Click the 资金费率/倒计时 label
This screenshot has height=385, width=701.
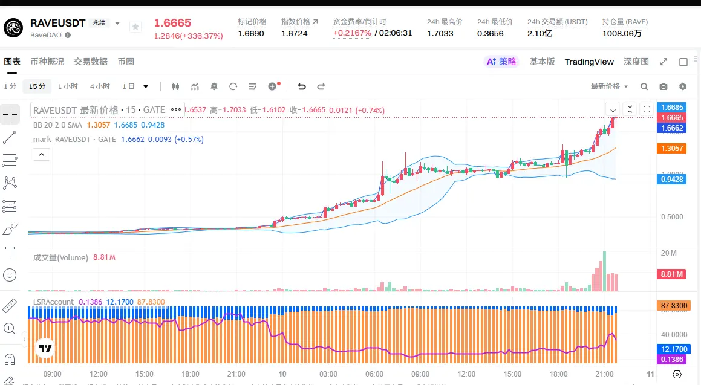click(359, 21)
